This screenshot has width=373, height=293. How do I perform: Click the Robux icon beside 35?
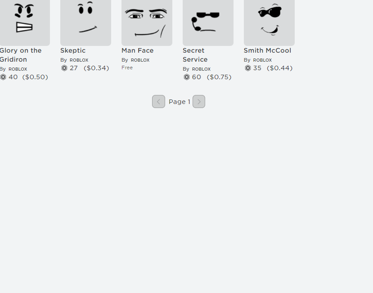click(247, 68)
